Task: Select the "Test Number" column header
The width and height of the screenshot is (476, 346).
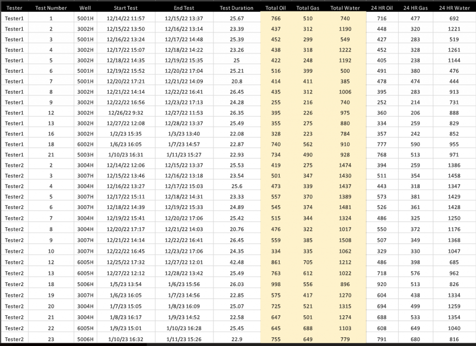Action: coord(51,8)
